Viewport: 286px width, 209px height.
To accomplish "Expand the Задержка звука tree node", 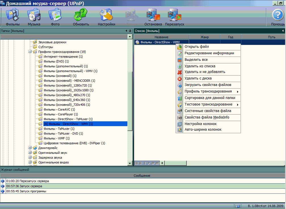I will coord(30,157).
